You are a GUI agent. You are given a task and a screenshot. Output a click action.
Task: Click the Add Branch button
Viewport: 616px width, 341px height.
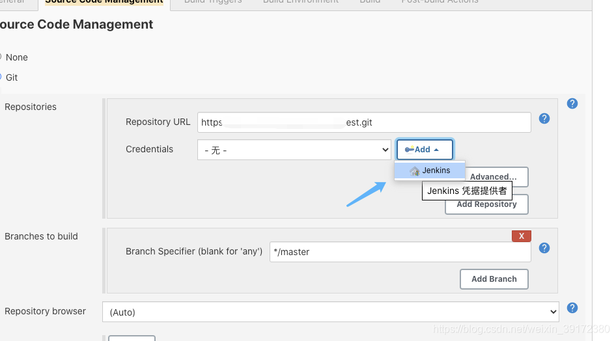tap(494, 279)
